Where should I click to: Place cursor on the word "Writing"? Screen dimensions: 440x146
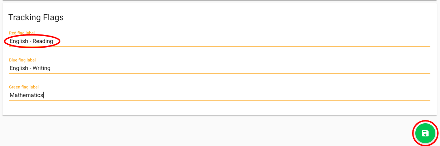pos(41,68)
